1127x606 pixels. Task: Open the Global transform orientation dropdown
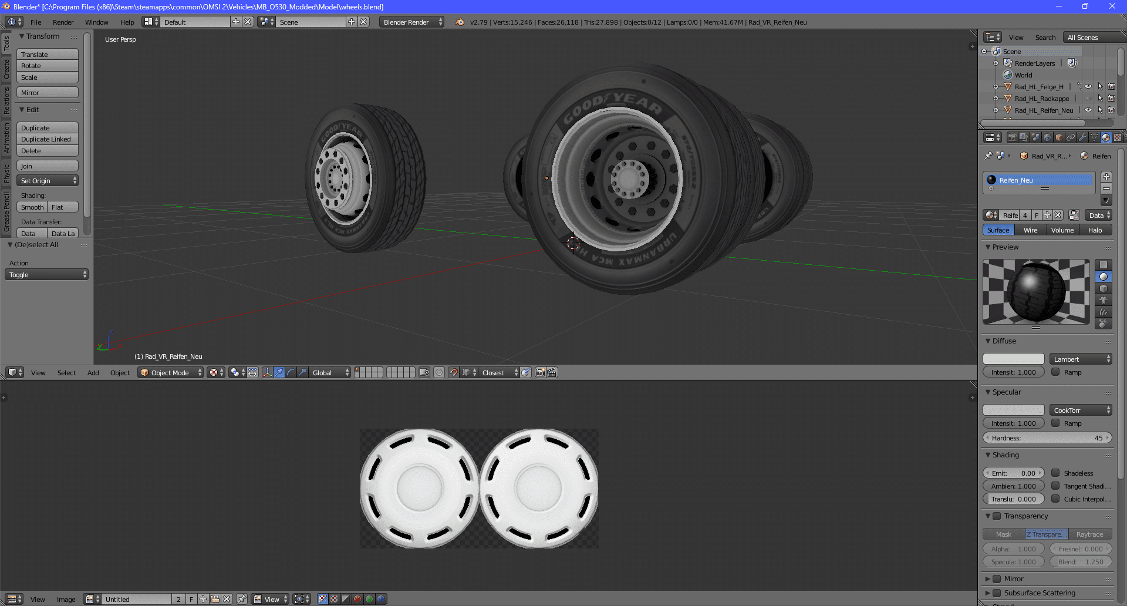[x=330, y=373]
